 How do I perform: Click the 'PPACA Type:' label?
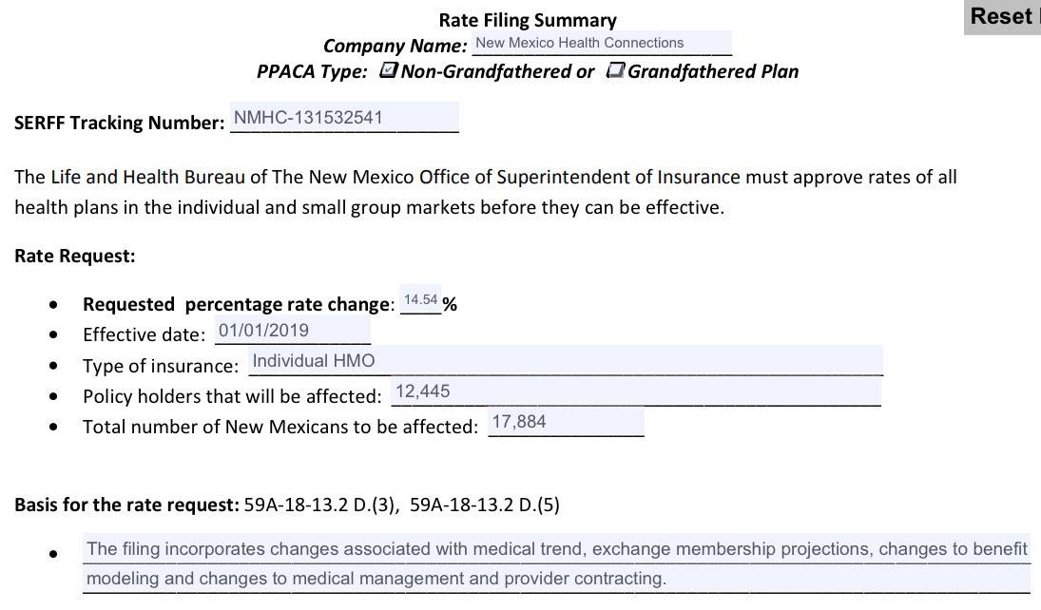point(312,71)
